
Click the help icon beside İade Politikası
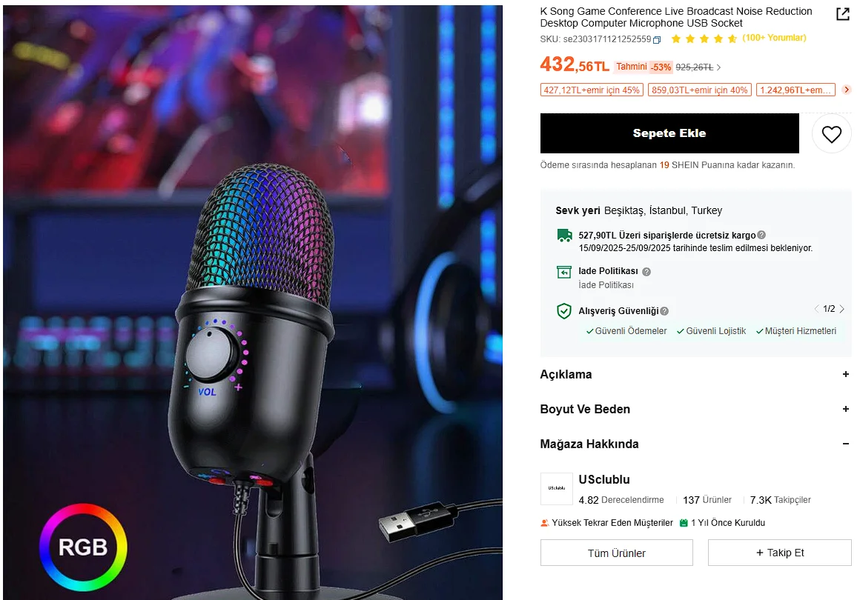(x=646, y=272)
